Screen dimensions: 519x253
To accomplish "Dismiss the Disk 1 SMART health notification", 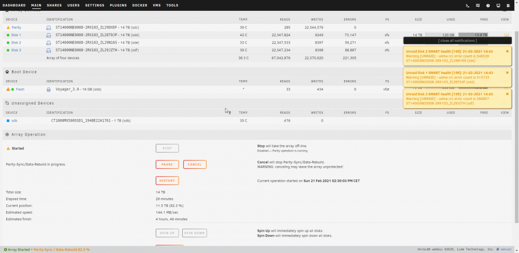I will click(507, 72).
